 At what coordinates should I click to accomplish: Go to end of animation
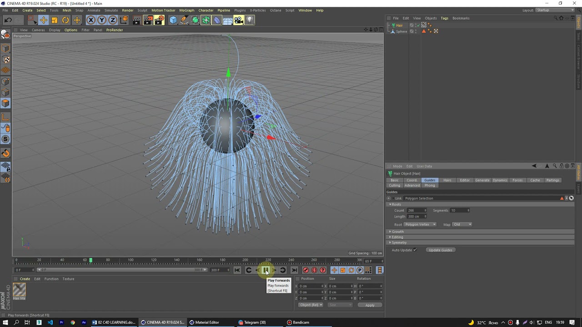click(294, 270)
